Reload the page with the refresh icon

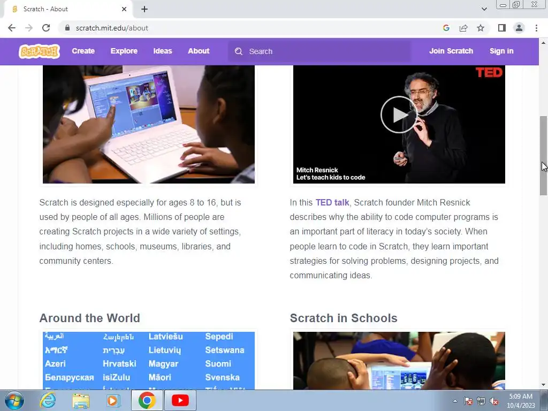pyautogui.click(x=46, y=28)
